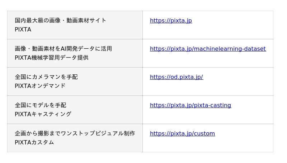Click the text 企画から撮影までワンストップビジュアル制作
The width and height of the screenshot is (287, 163).
click(75, 134)
